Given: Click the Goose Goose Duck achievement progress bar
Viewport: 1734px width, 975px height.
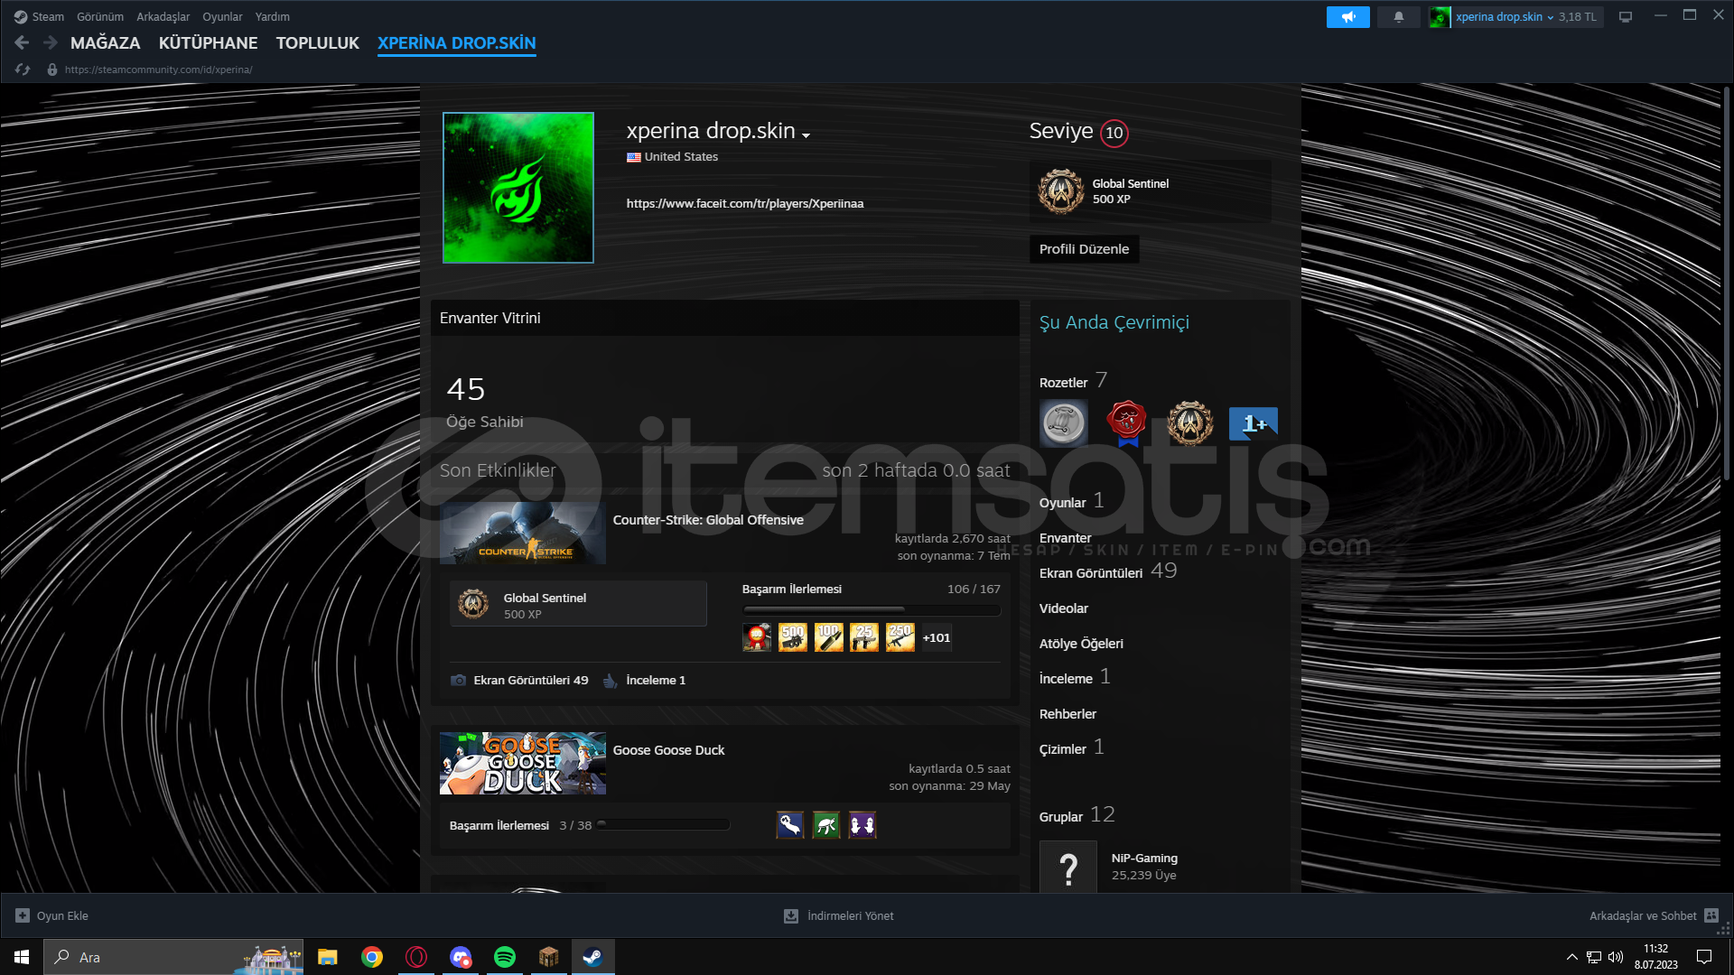Looking at the screenshot, I should click(663, 825).
